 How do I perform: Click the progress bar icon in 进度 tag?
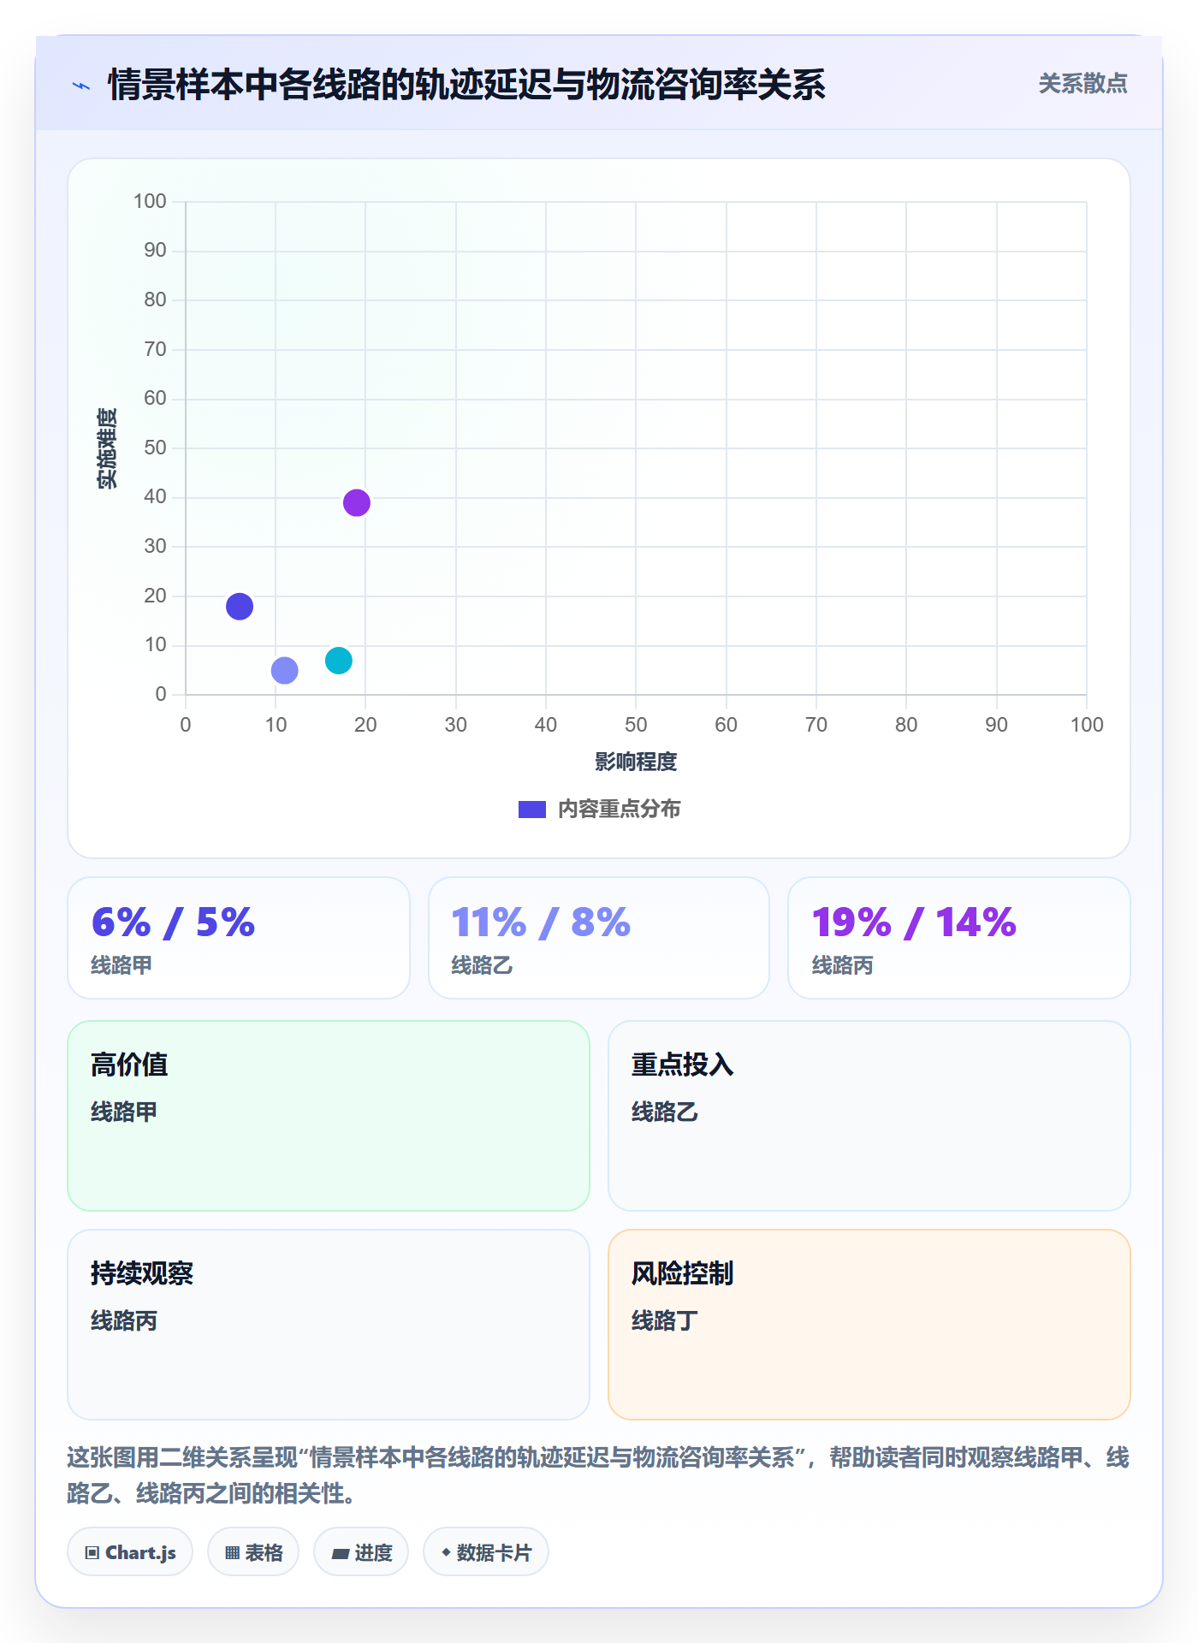click(340, 1553)
